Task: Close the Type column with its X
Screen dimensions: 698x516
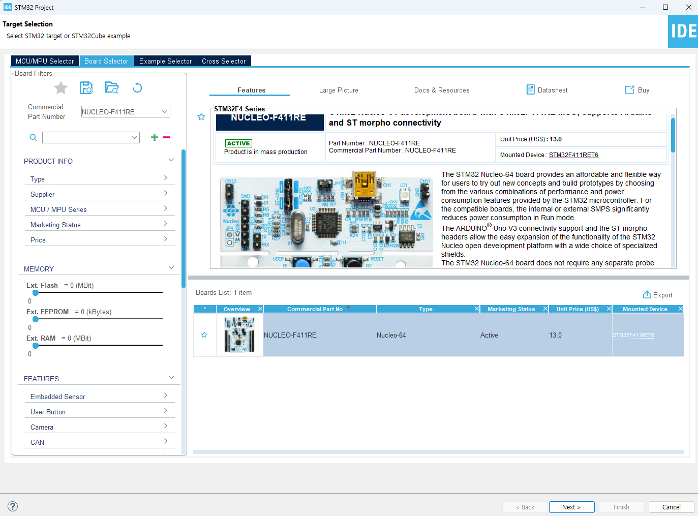Action: [477, 309]
